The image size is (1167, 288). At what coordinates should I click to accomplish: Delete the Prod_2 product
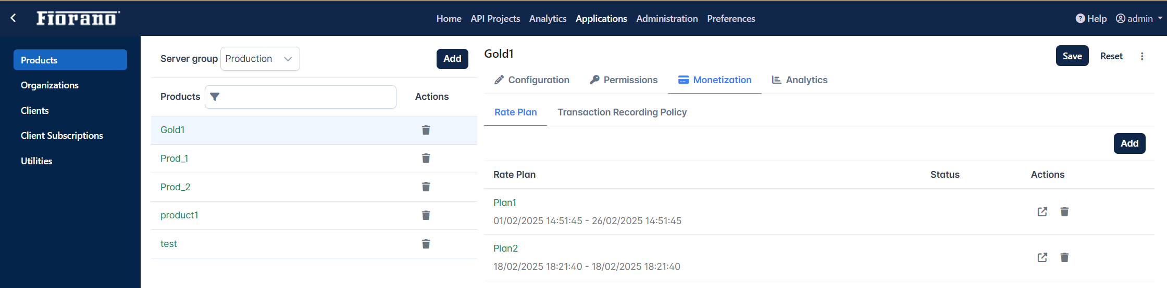point(426,187)
